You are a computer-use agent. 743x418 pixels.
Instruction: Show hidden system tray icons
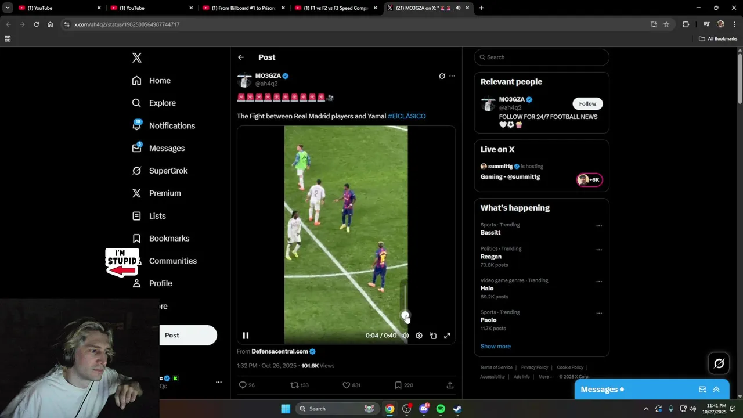[645, 409]
